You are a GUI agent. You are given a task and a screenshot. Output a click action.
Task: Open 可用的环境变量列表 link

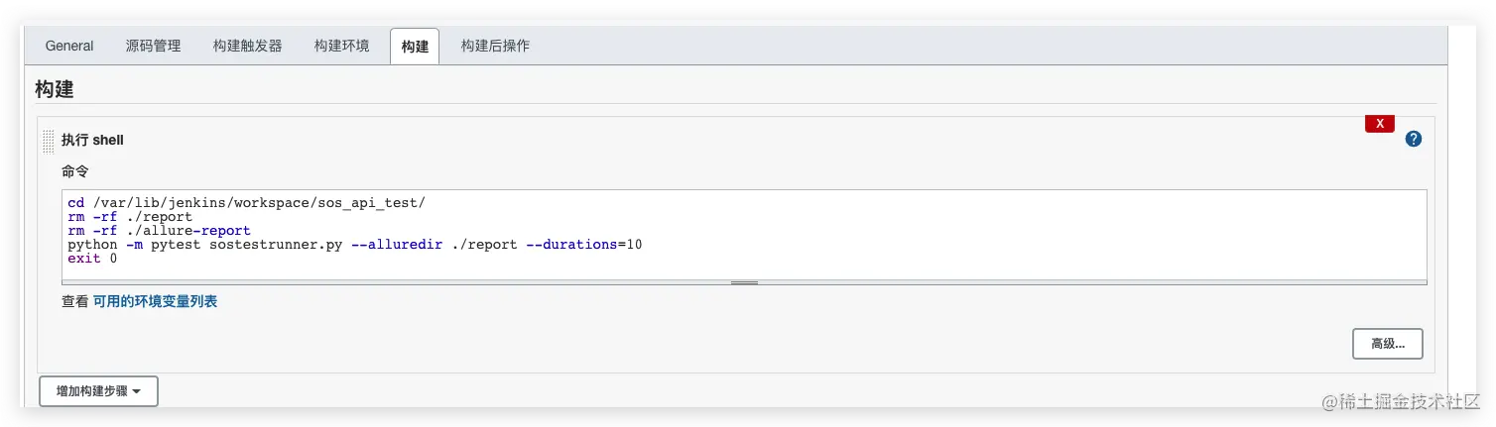pos(155,301)
